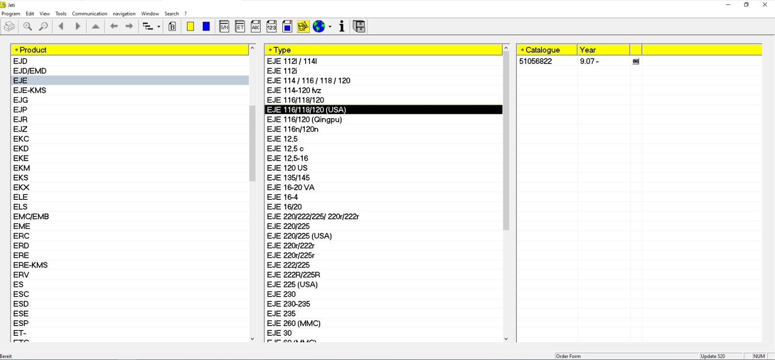
Task: Click the zoom out magnifier icon
Action: [44, 27]
